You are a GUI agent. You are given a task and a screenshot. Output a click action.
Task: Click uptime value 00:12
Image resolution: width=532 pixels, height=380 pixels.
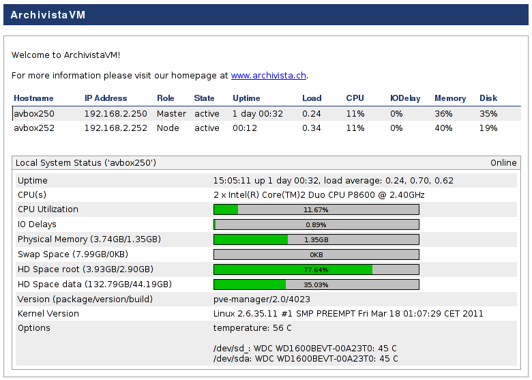pyautogui.click(x=245, y=128)
